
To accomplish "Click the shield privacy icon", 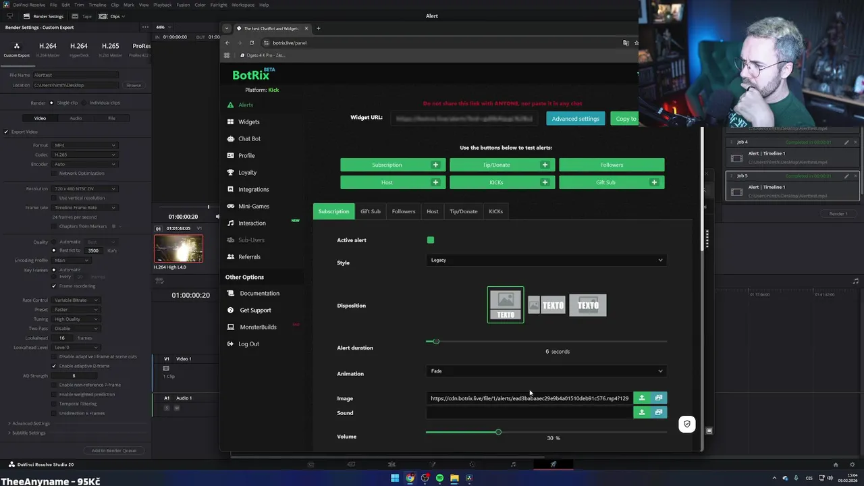I will 686,424.
